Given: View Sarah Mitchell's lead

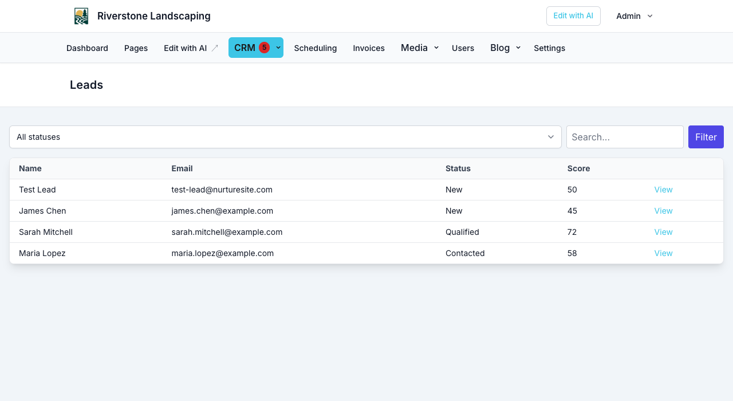Looking at the screenshot, I should coord(663,232).
